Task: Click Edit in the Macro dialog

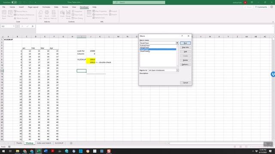Action: (185, 52)
